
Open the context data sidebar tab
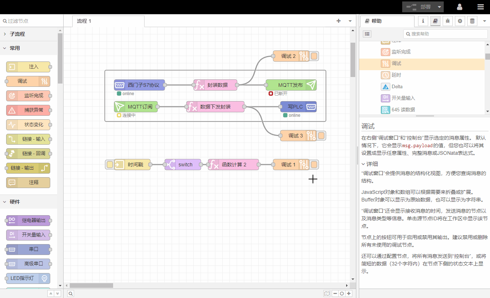[x=472, y=21]
